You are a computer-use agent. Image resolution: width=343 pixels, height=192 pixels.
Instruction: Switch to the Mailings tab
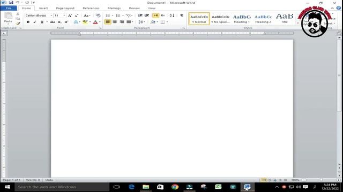pos(114,8)
